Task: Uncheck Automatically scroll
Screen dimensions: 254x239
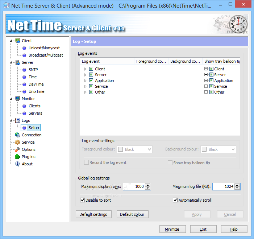Action: click(x=175, y=200)
